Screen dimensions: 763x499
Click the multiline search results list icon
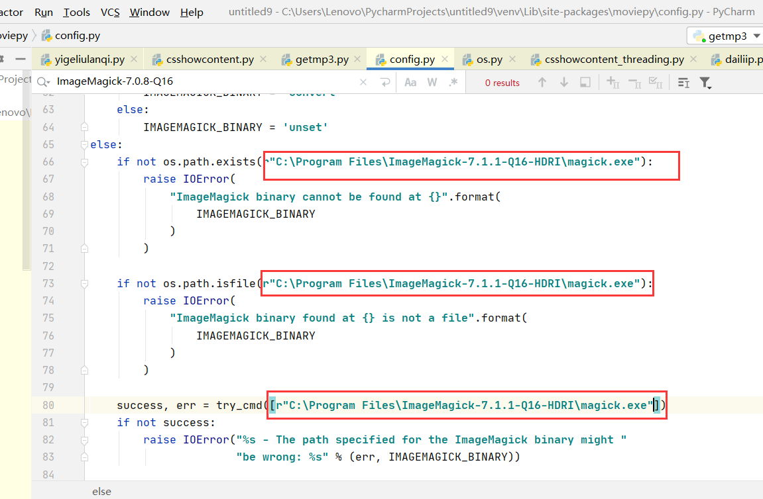[683, 83]
